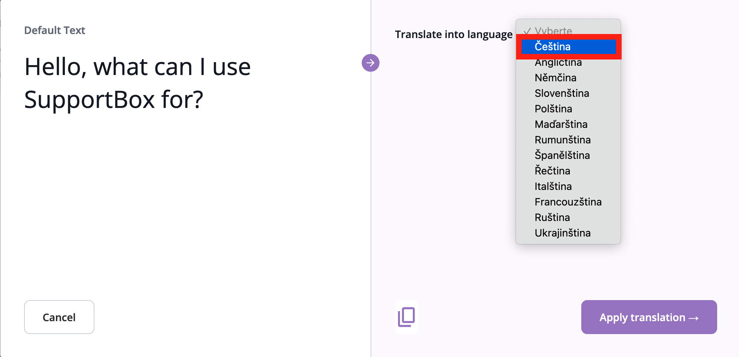The image size is (739, 357).
Task: Click the copy translation icon
Action: [x=407, y=317]
